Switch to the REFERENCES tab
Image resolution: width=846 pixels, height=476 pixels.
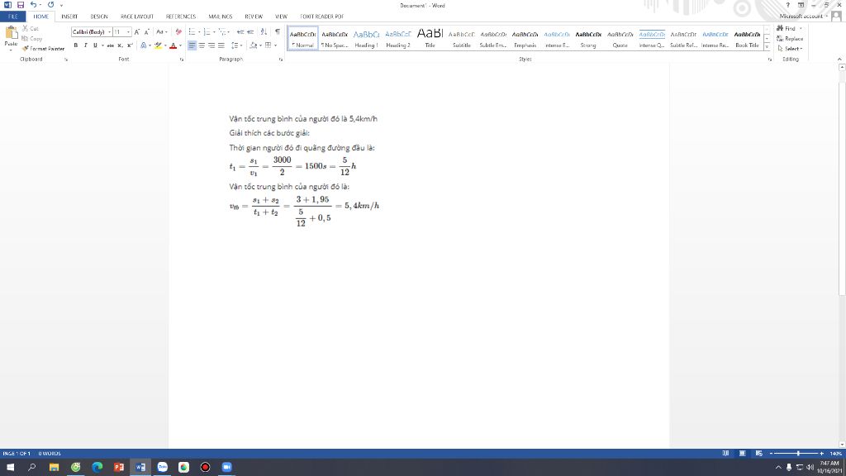(181, 17)
